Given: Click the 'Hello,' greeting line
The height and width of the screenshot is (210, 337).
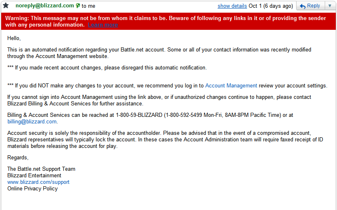Looking at the screenshot, I should pyautogui.click(x=14, y=38).
